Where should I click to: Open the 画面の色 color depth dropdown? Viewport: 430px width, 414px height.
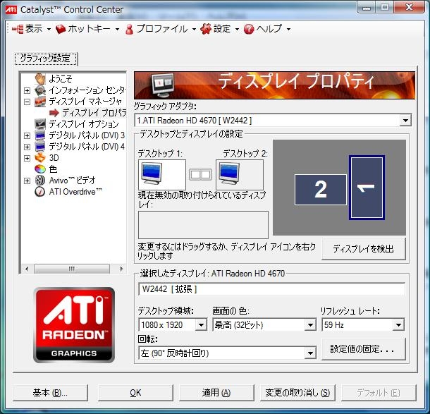coord(310,325)
